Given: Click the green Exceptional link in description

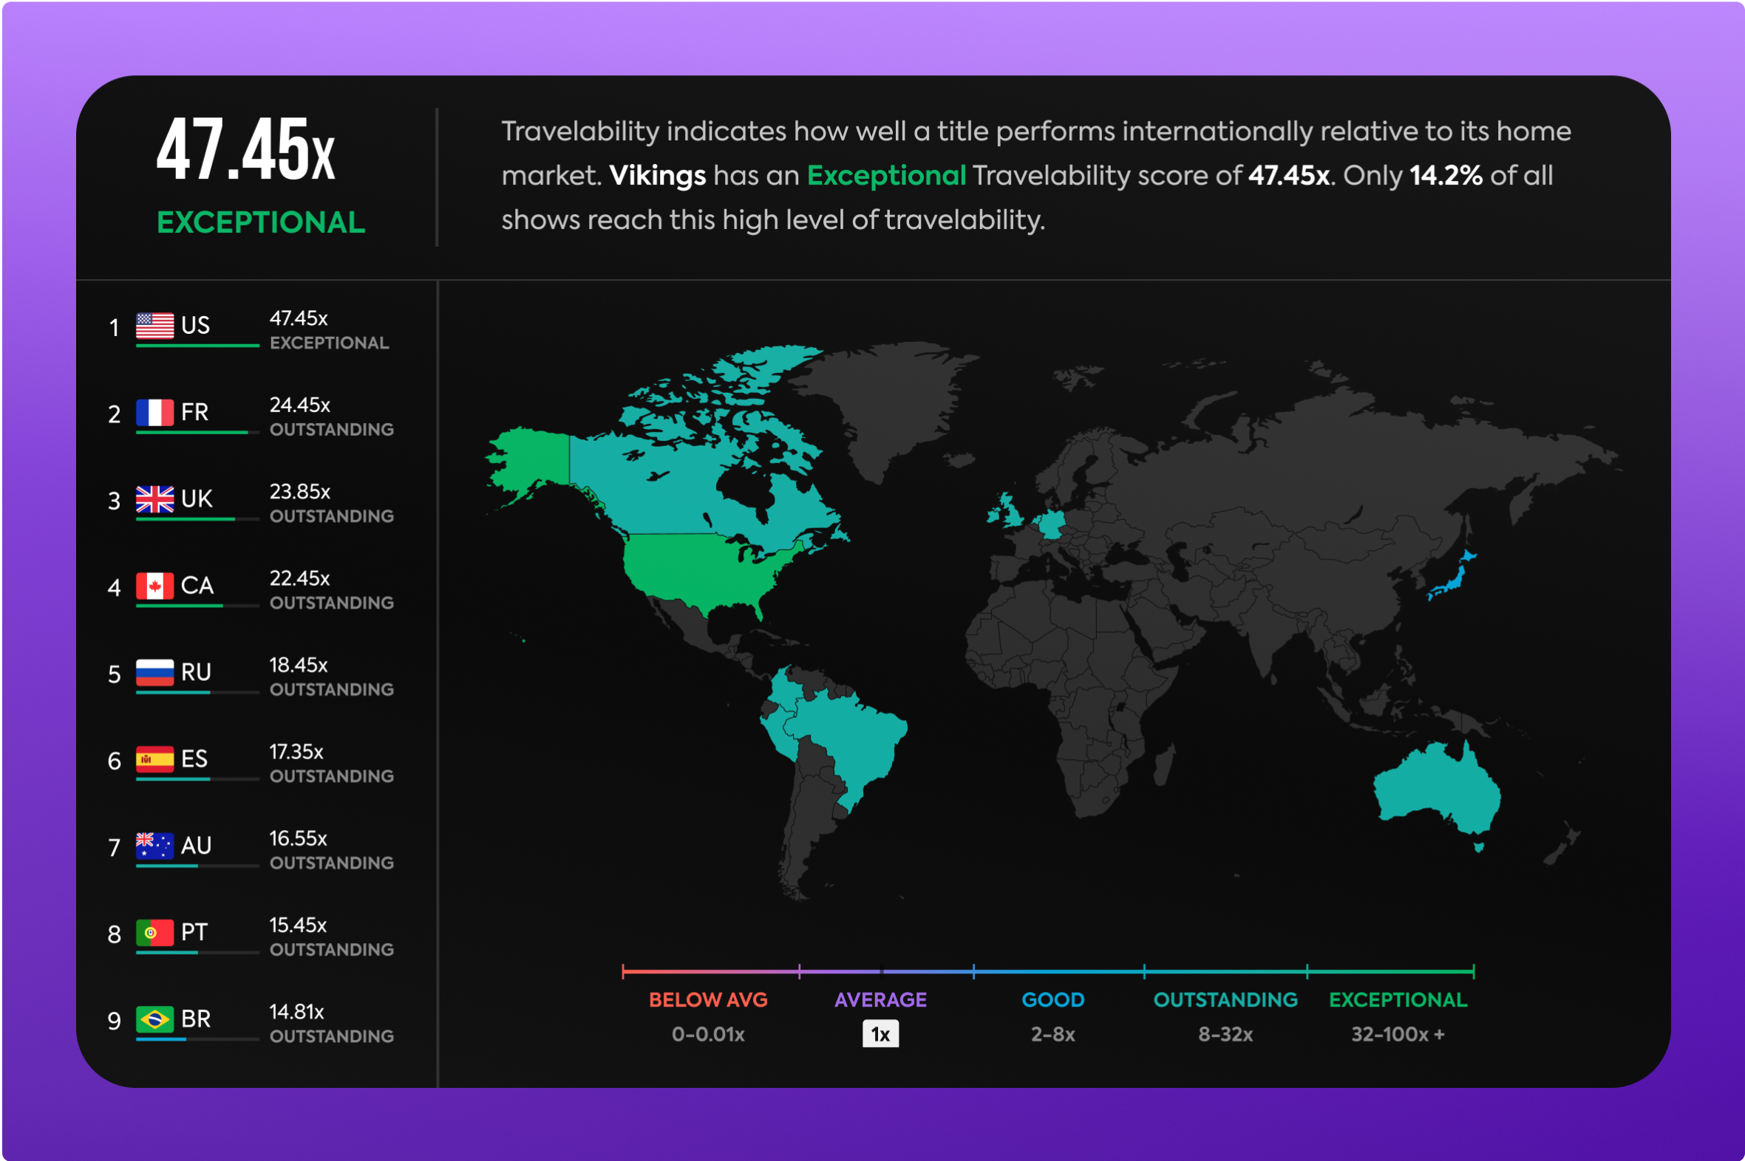Looking at the screenshot, I should tap(886, 176).
